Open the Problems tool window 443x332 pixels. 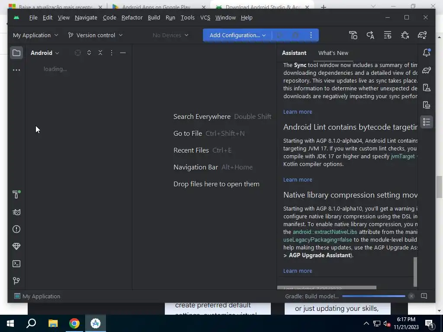click(16, 229)
